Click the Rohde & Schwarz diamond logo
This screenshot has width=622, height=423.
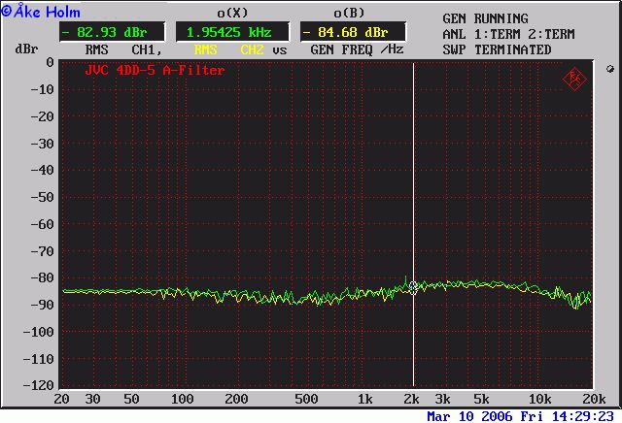click(574, 79)
